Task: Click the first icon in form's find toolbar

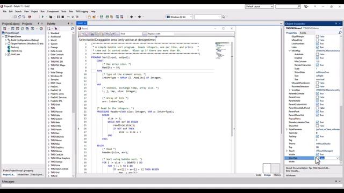Action: [82, 34]
